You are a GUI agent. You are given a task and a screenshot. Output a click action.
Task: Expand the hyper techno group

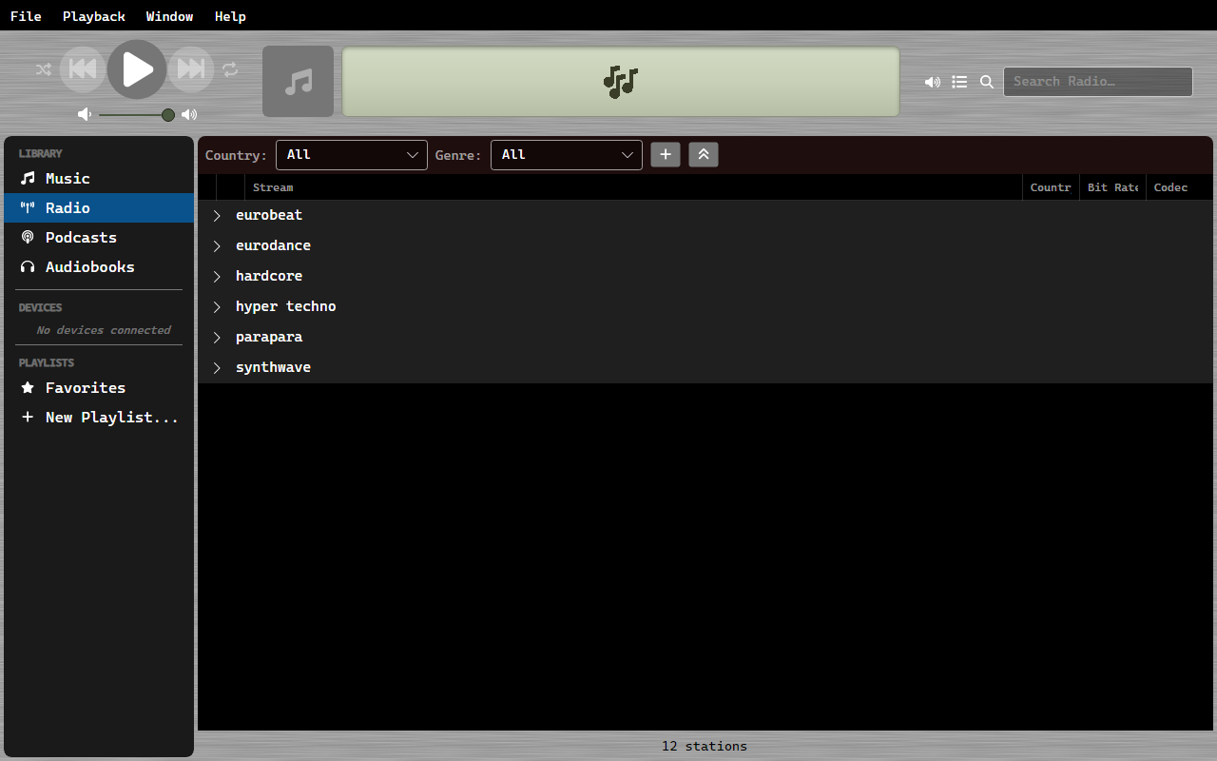217,307
